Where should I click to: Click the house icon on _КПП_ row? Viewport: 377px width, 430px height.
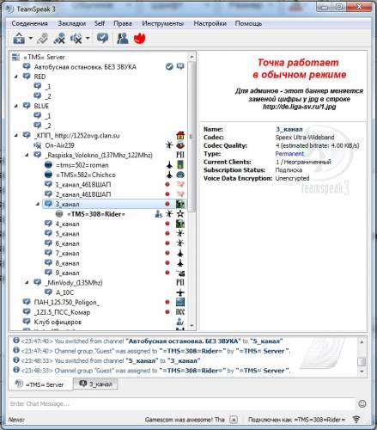[x=180, y=135]
